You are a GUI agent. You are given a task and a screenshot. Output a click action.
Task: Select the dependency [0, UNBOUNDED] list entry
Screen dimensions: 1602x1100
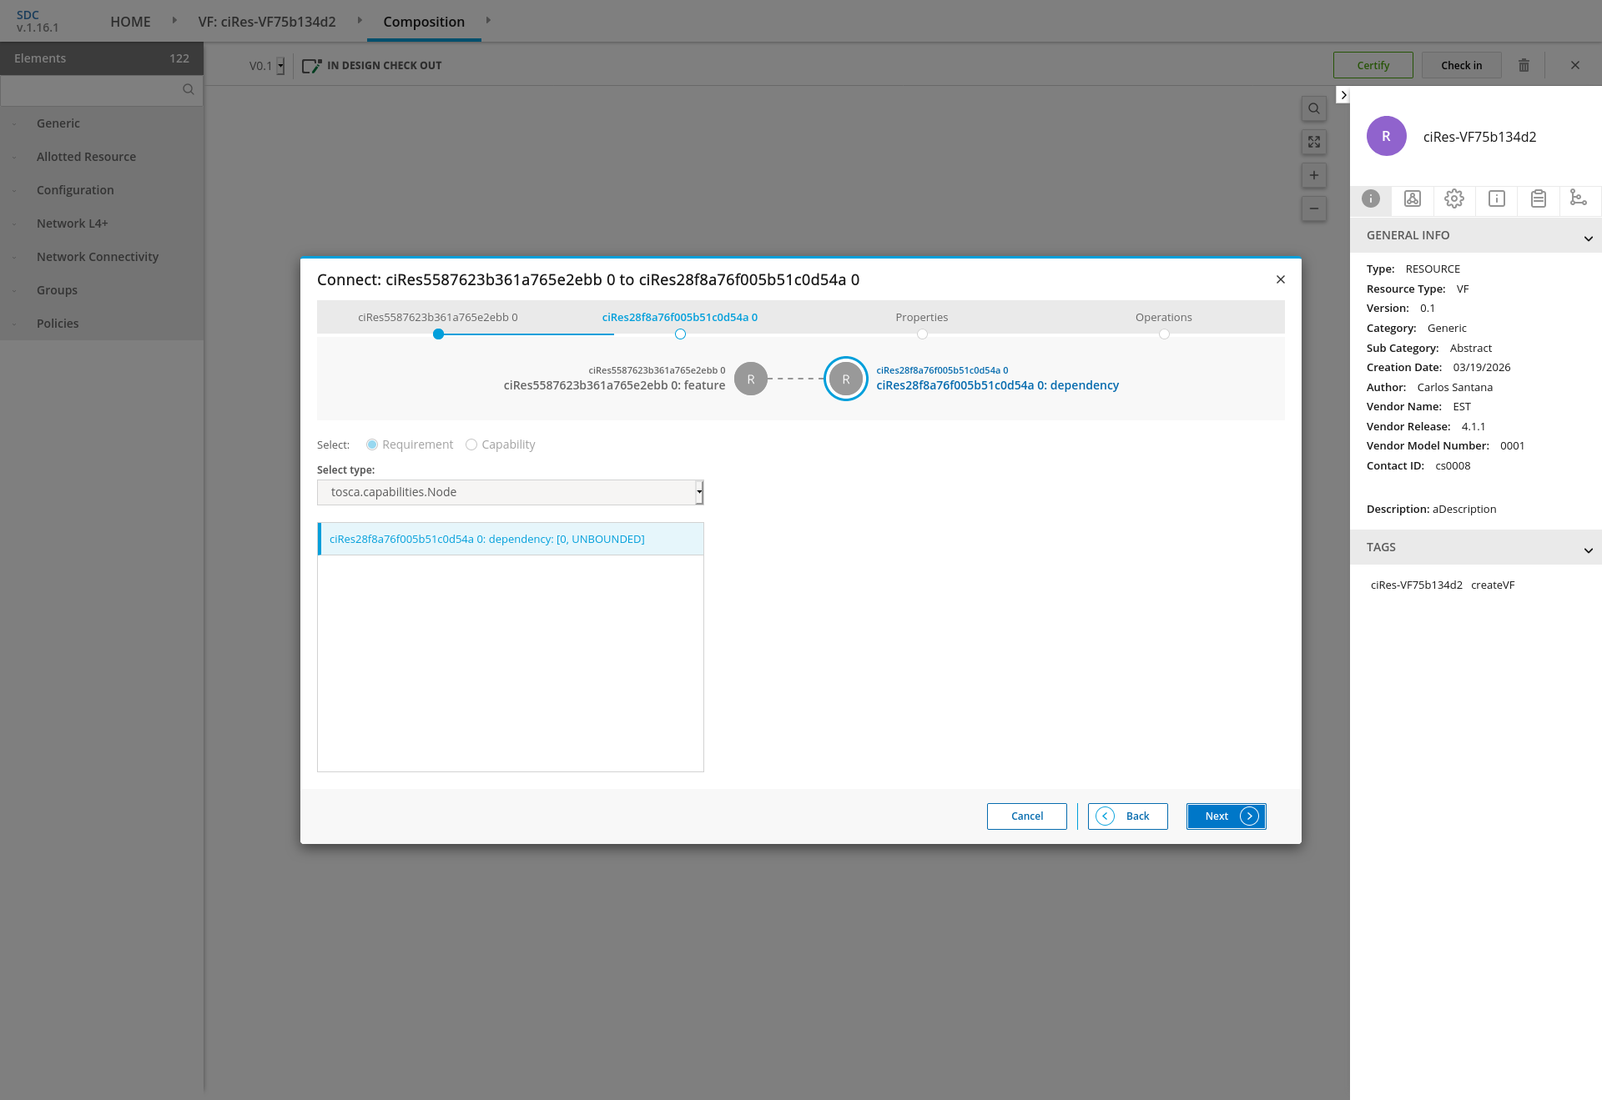[x=510, y=539]
